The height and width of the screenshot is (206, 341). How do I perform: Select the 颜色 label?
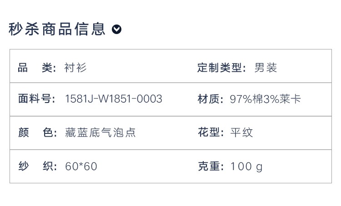point(37,132)
